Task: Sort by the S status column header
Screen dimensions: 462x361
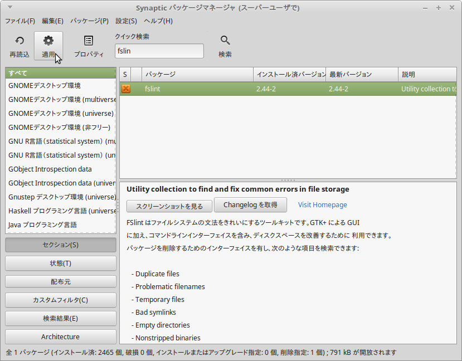Action: coord(125,74)
